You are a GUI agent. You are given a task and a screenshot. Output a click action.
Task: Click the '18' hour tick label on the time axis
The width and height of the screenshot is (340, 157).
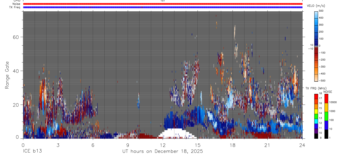pos(233,145)
